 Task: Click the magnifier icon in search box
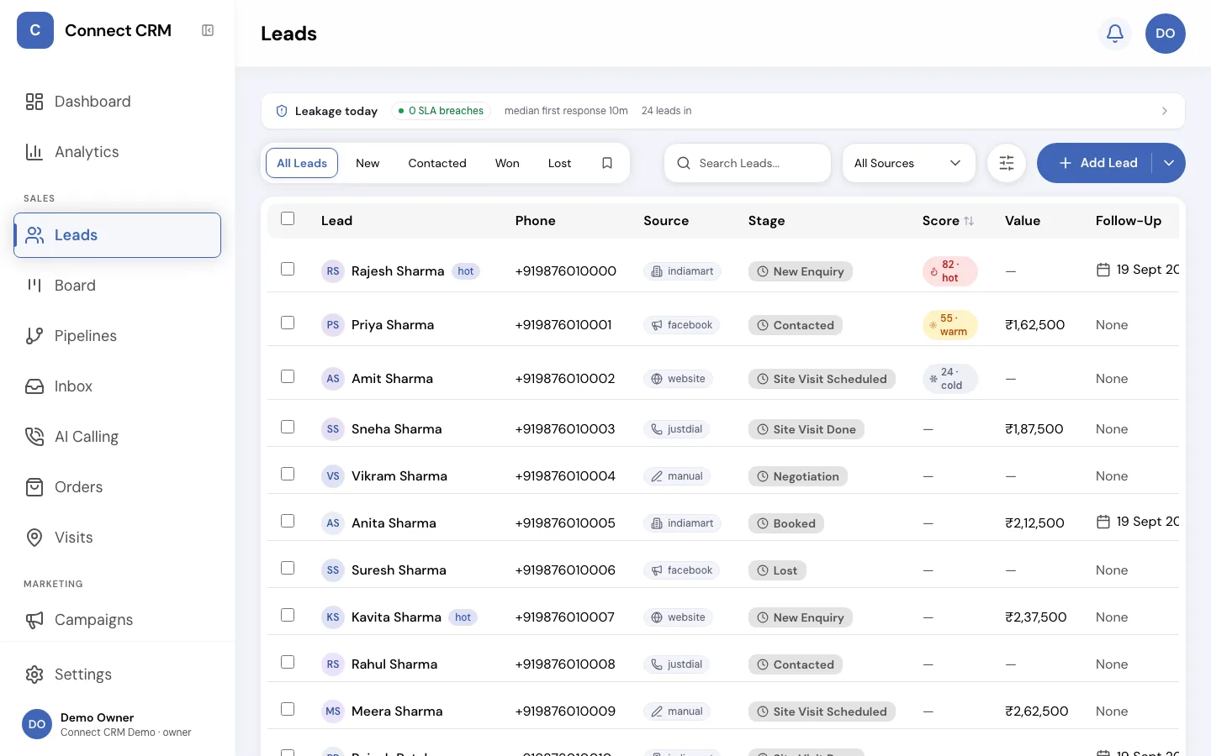[684, 163]
